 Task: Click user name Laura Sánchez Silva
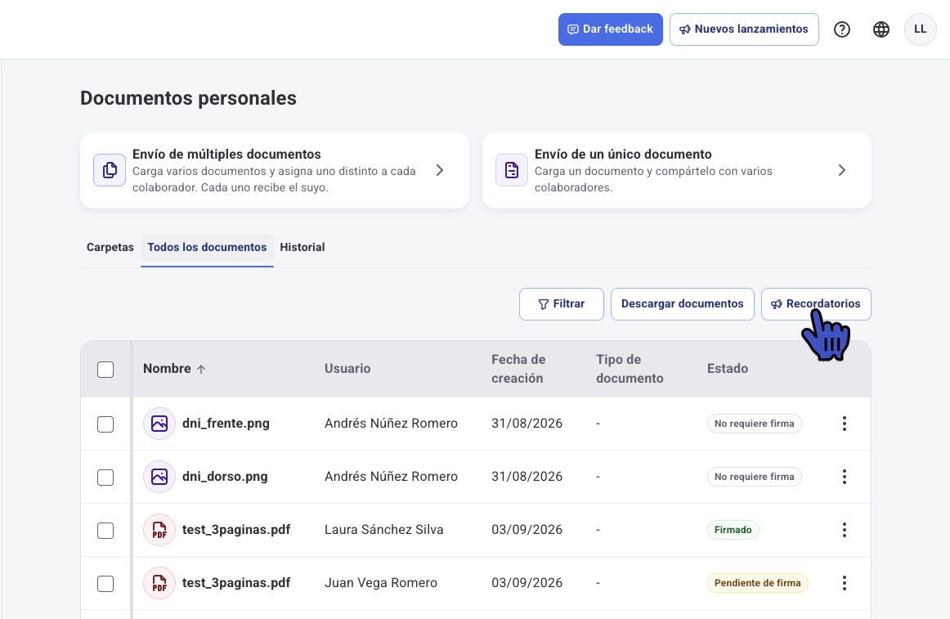384,530
